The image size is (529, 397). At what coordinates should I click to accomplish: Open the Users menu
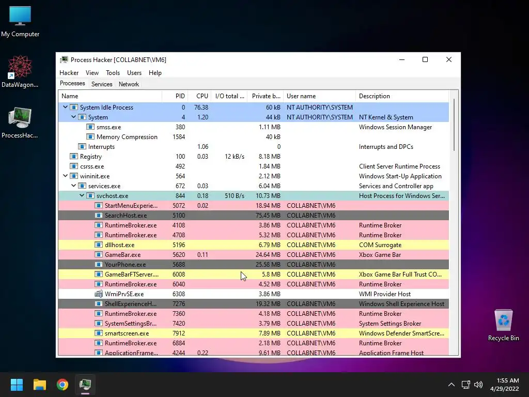pyautogui.click(x=134, y=72)
